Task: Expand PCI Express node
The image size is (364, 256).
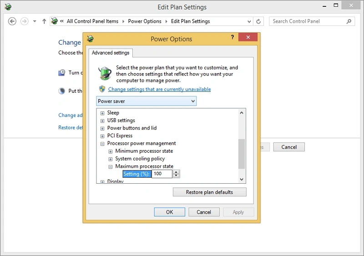Action: click(102, 136)
